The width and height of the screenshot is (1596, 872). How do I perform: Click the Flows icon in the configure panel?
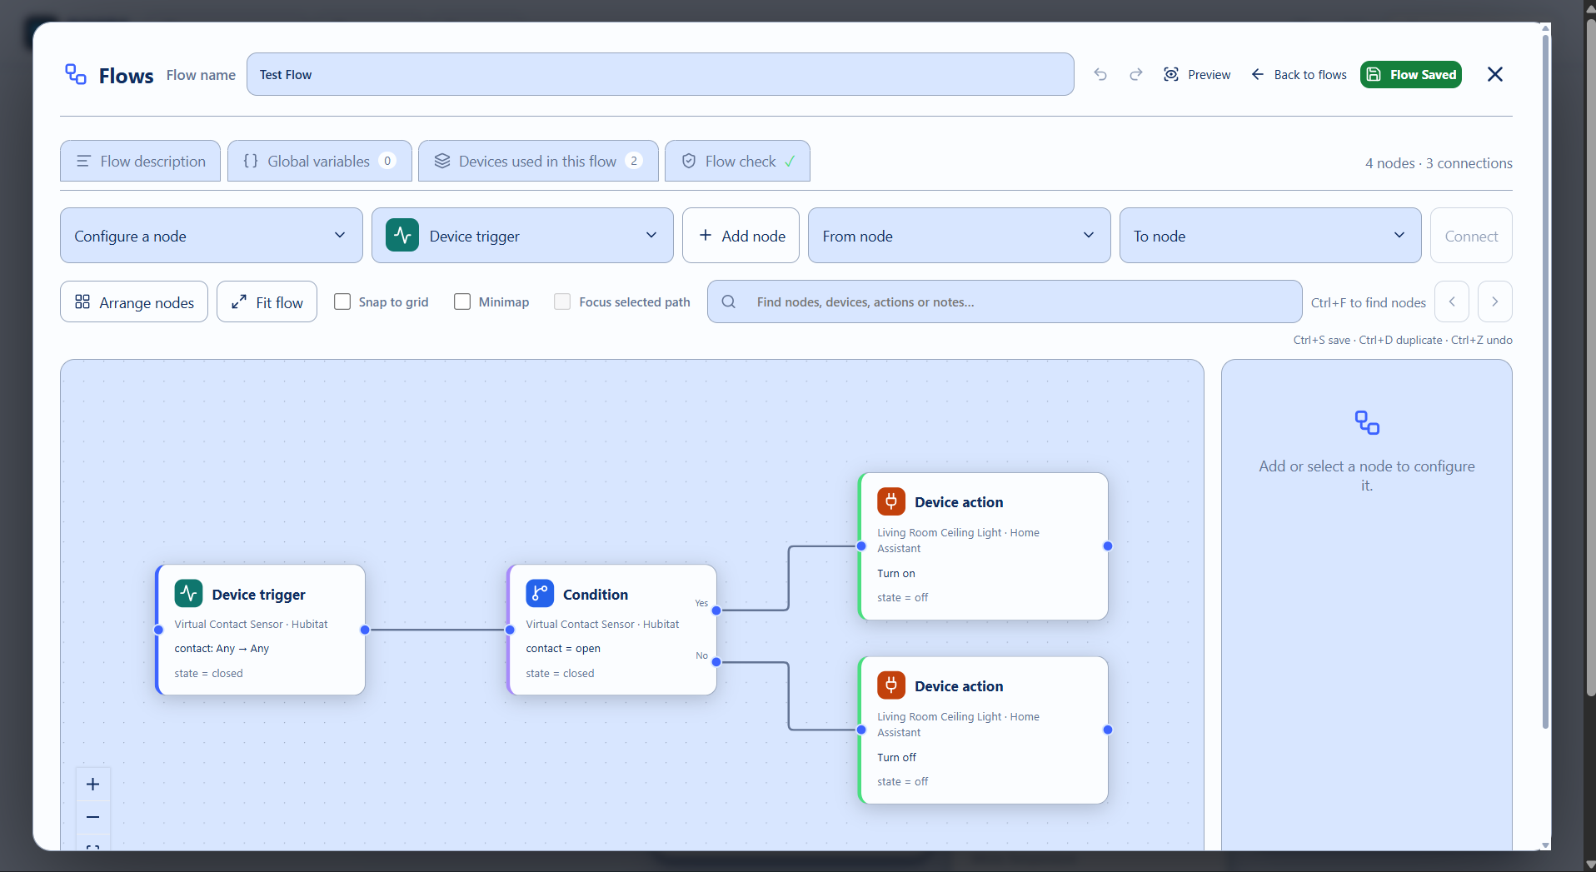point(1367,422)
